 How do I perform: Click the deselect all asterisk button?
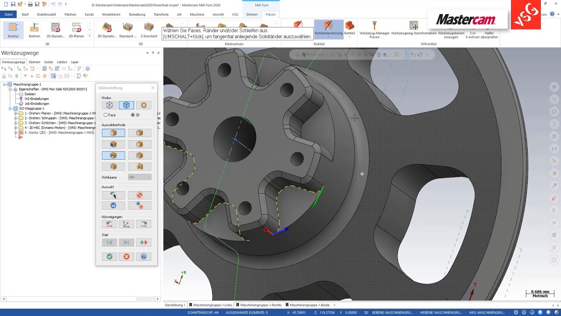click(139, 205)
